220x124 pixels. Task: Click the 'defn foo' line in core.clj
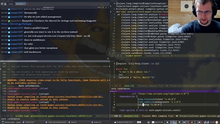coord(122,69)
